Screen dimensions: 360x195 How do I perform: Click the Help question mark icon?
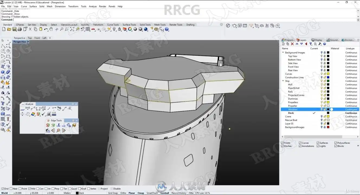coord(167,29)
